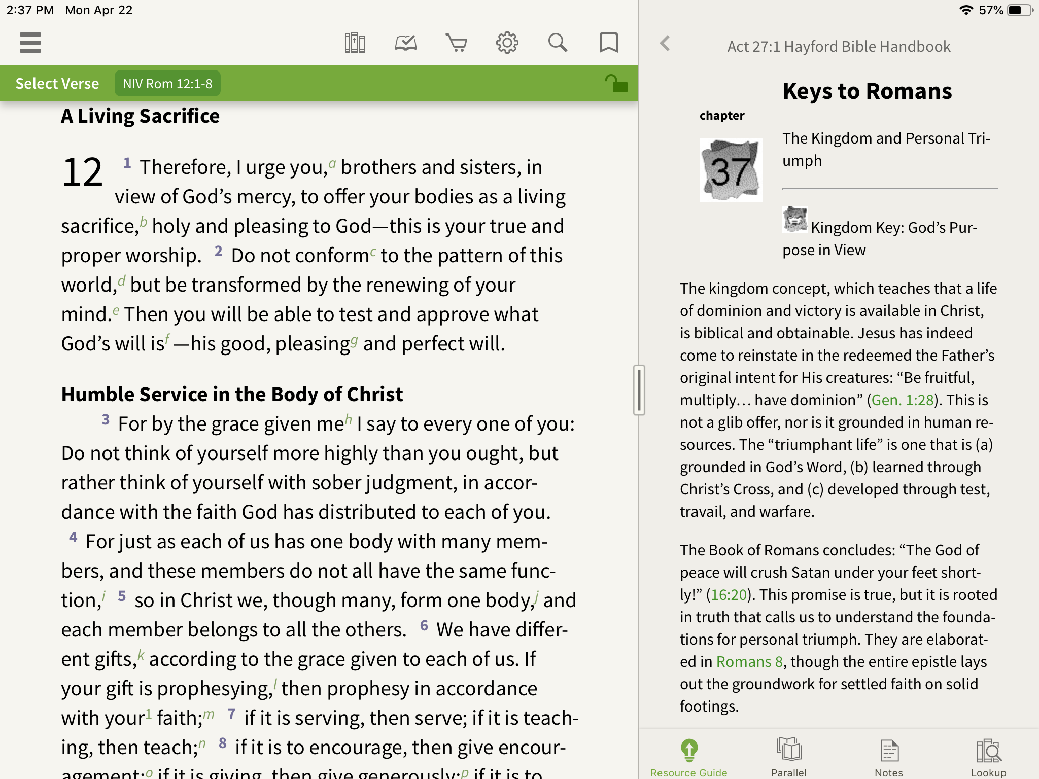Open the reading plan icon
Viewport: 1039px width, 779px height.
[x=406, y=43]
